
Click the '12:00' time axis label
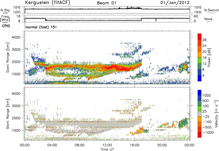point(107,145)
